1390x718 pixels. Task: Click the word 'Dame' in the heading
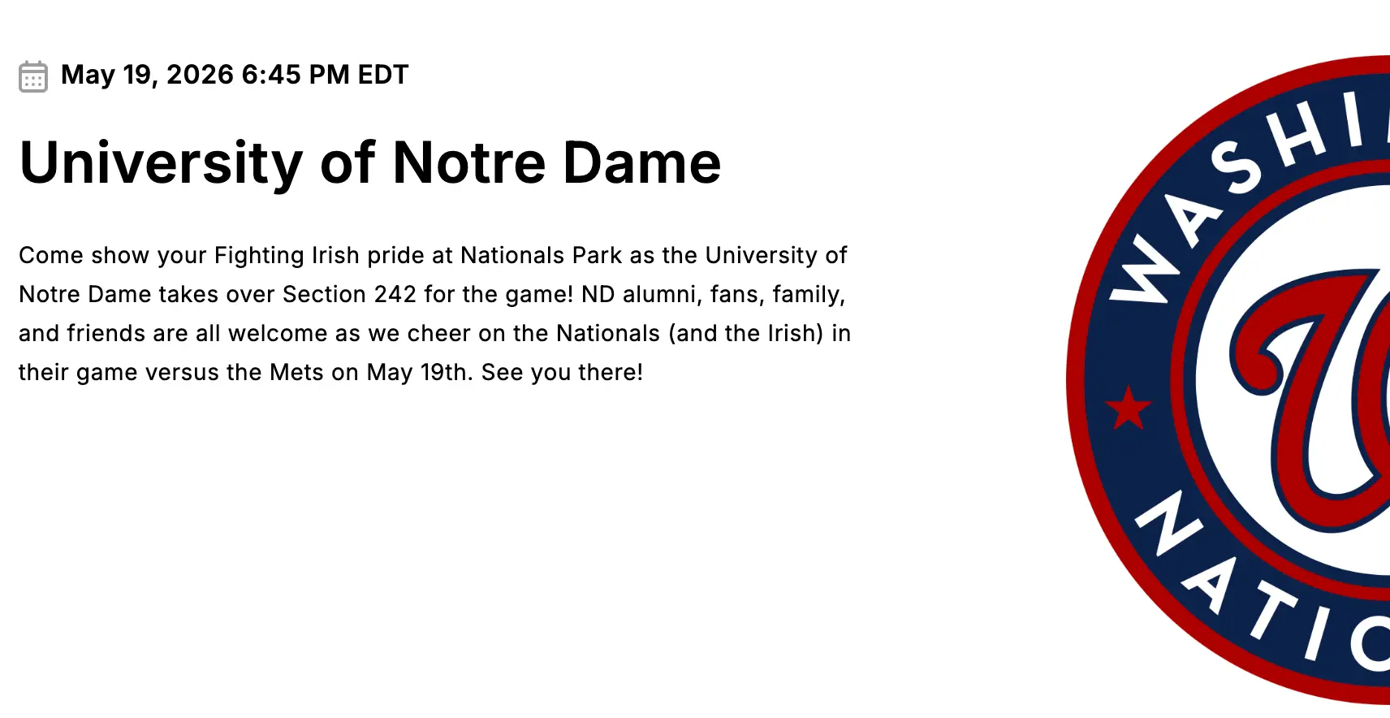coord(641,162)
